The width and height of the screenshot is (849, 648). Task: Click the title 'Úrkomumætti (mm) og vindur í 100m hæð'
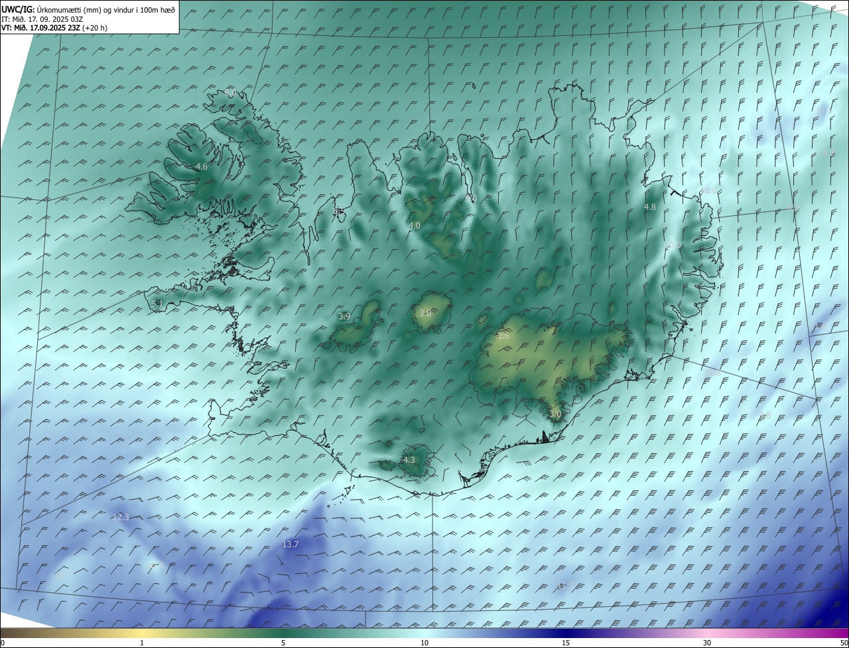click(106, 10)
